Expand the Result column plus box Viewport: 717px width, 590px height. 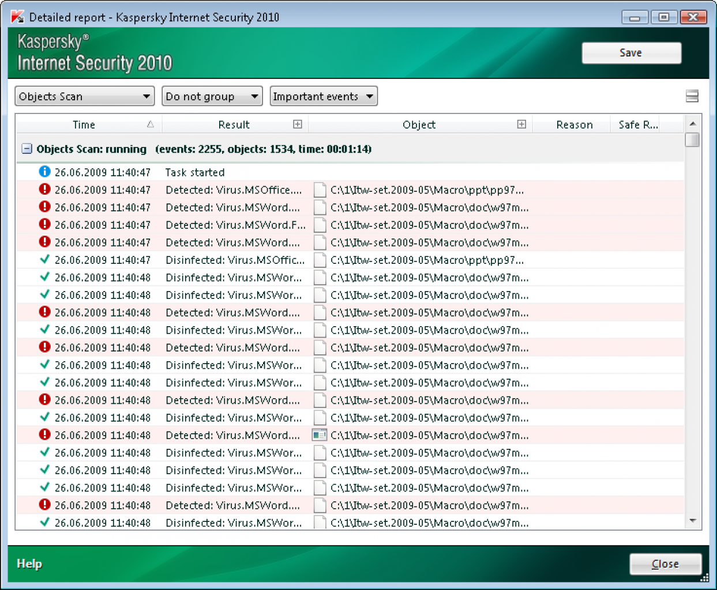point(298,124)
